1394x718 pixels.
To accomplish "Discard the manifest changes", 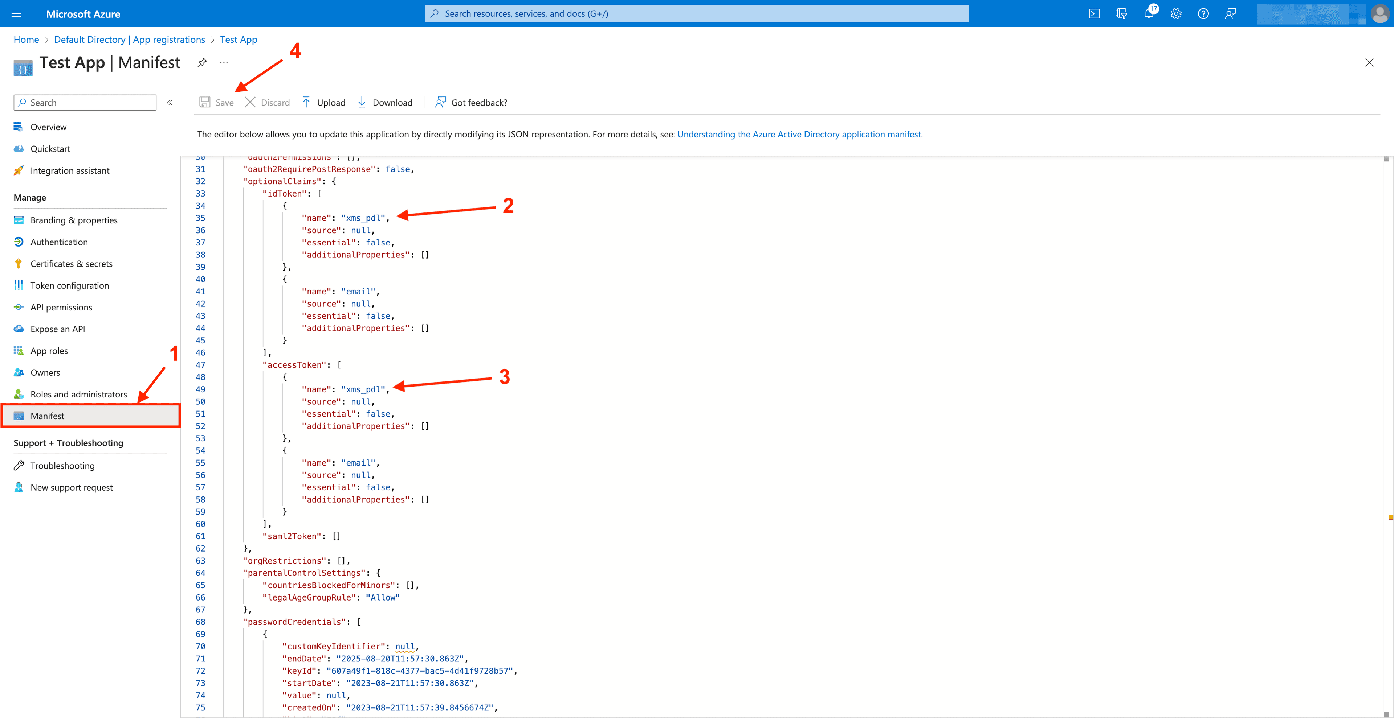I will [x=267, y=103].
